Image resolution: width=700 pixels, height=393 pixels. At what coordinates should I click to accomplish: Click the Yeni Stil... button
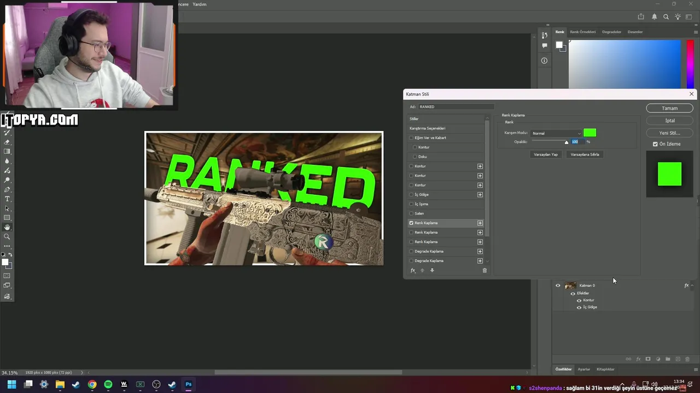[x=669, y=133]
